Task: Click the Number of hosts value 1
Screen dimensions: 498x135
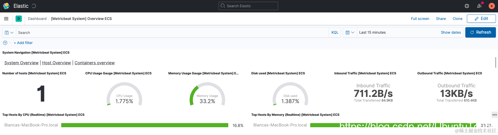Action: click(x=41, y=94)
